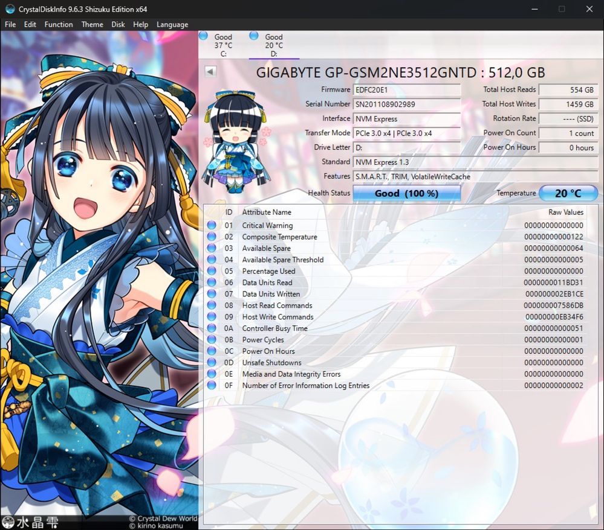Click the ID column header
Viewport: 604px width, 530px height.
coord(229,212)
